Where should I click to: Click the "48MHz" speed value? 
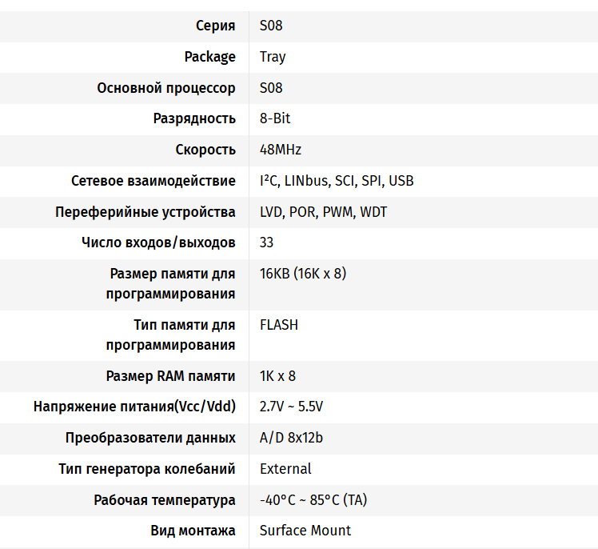click(281, 150)
